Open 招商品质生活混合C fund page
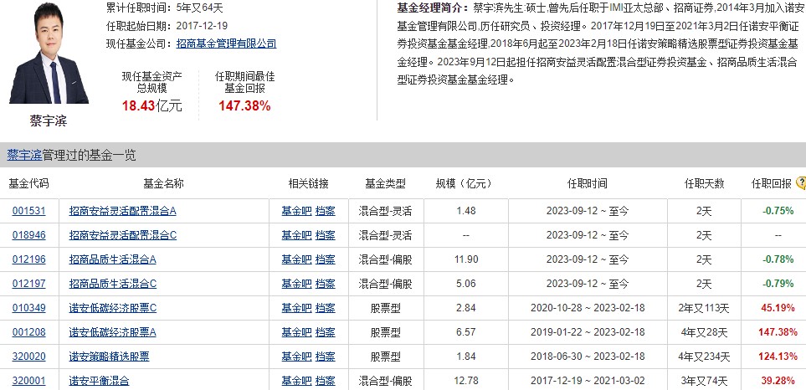 coord(113,284)
